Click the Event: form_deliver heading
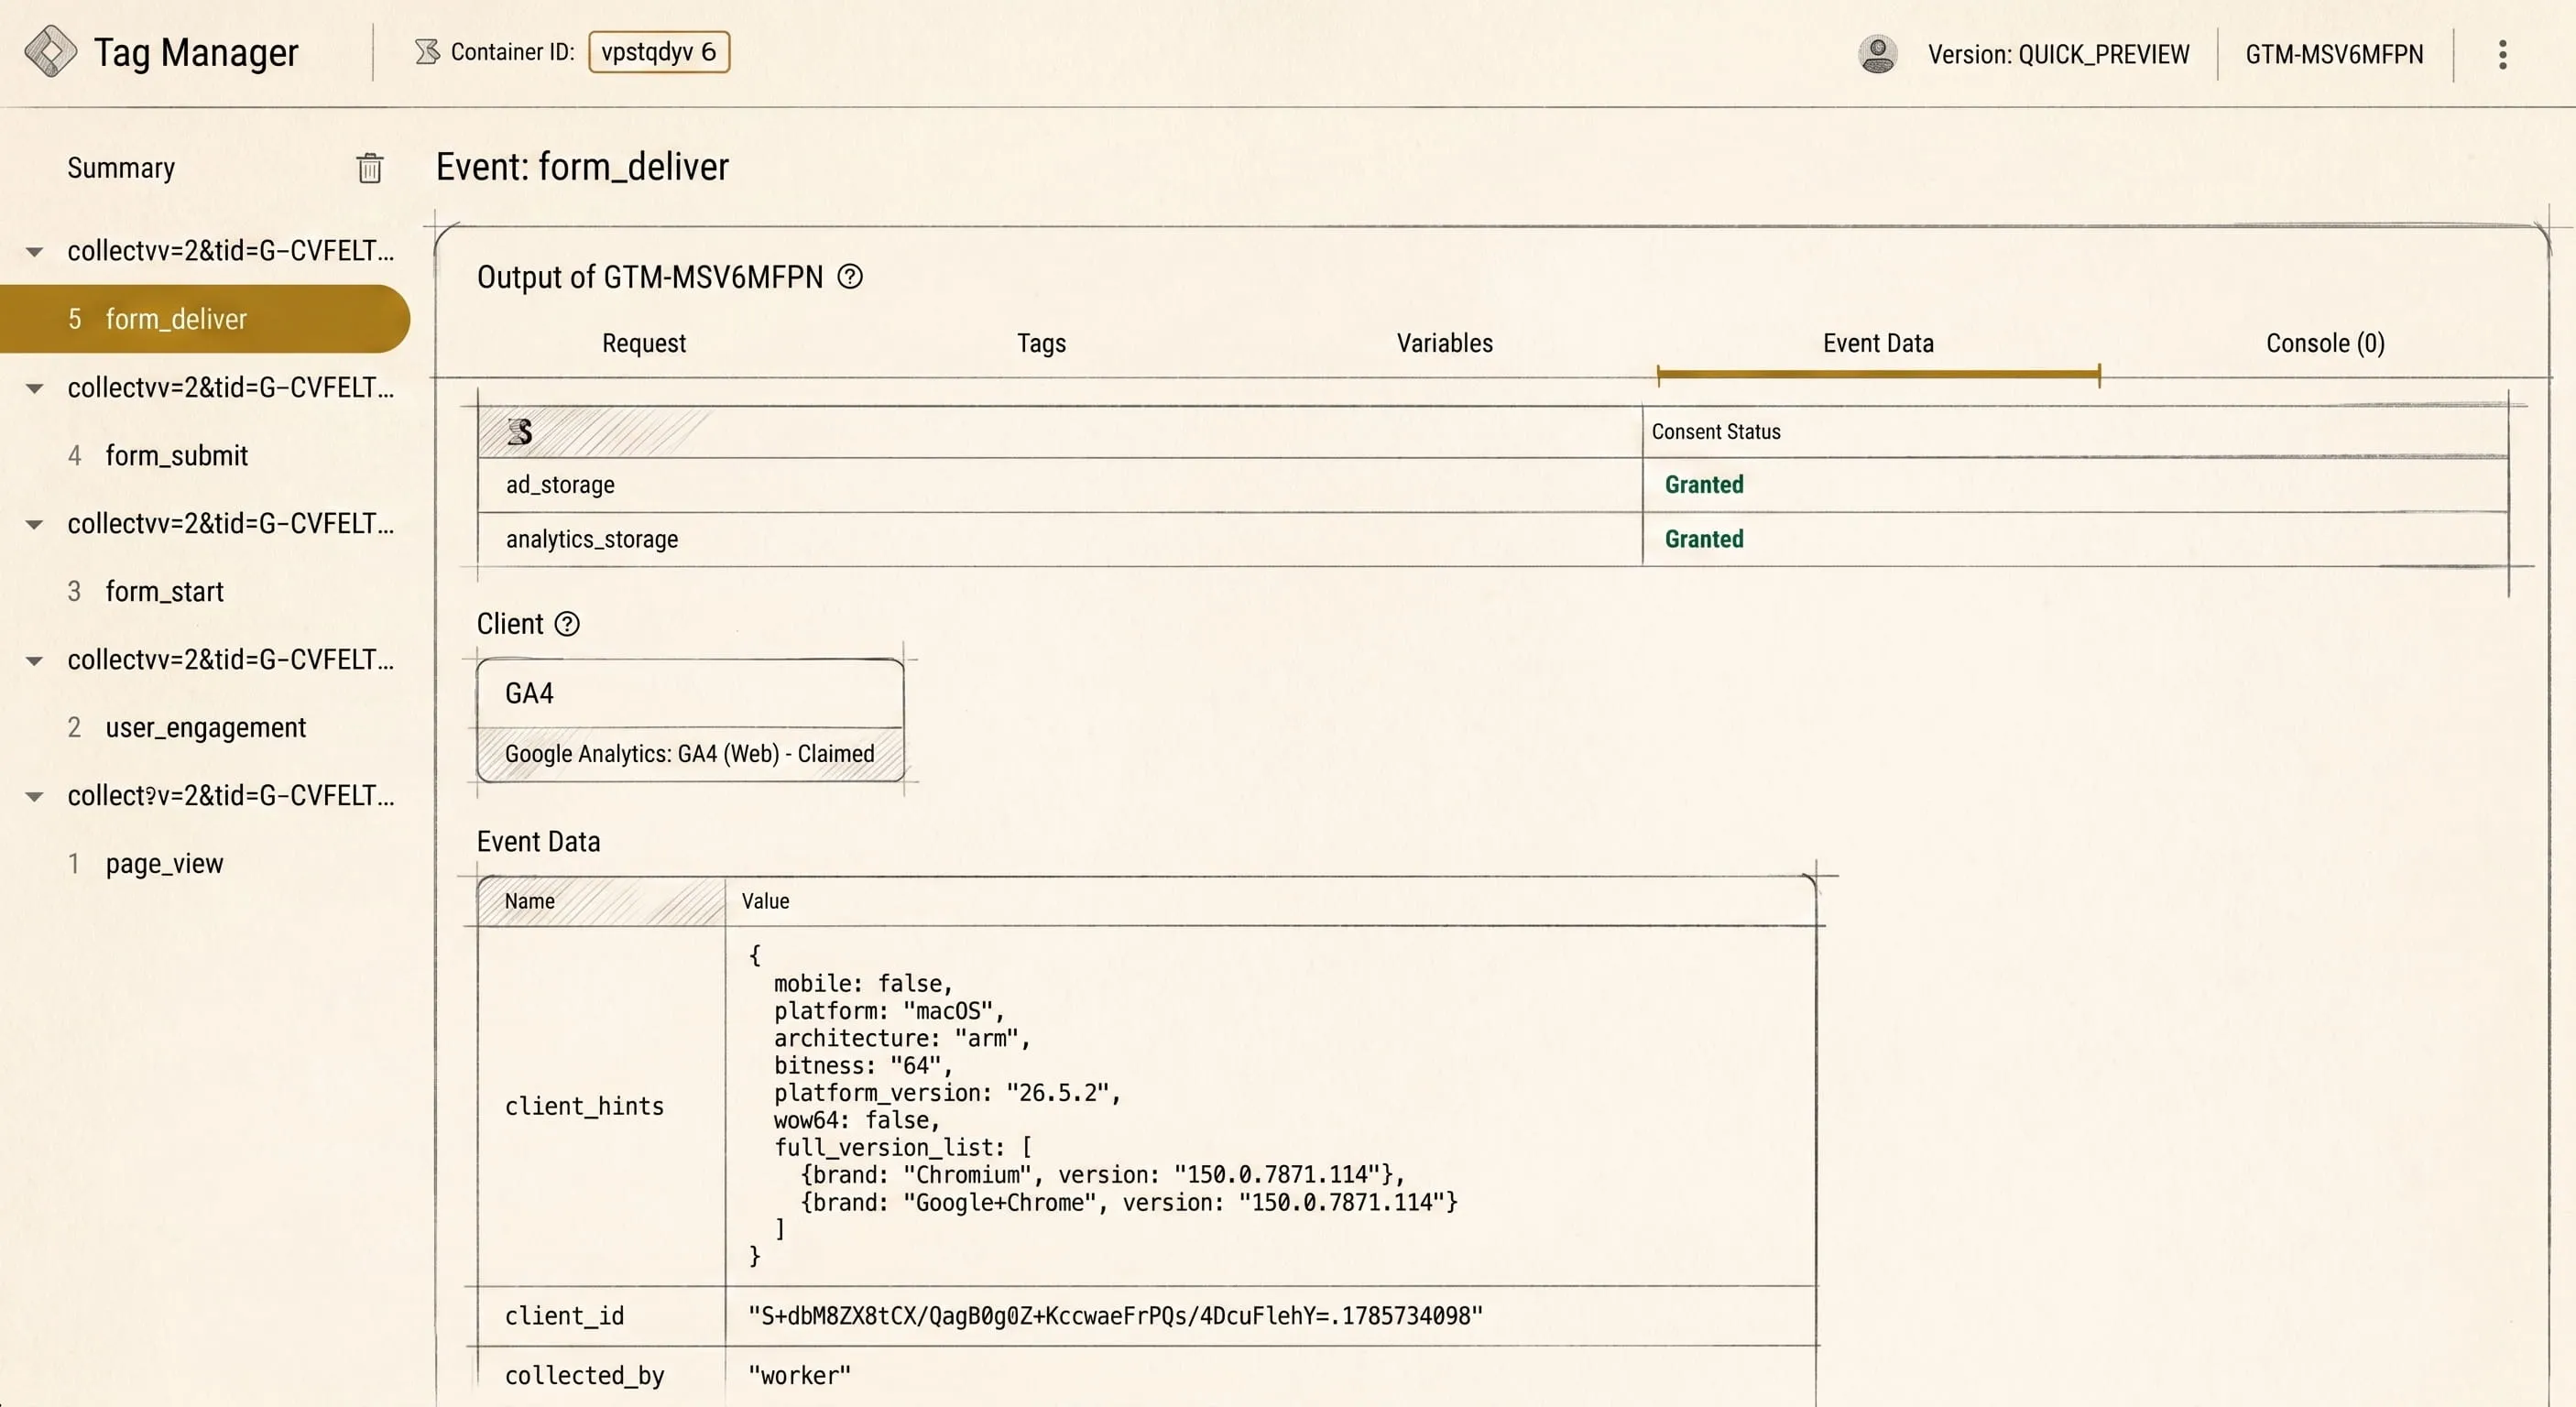The image size is (2576, 1407). coord(582,167)
